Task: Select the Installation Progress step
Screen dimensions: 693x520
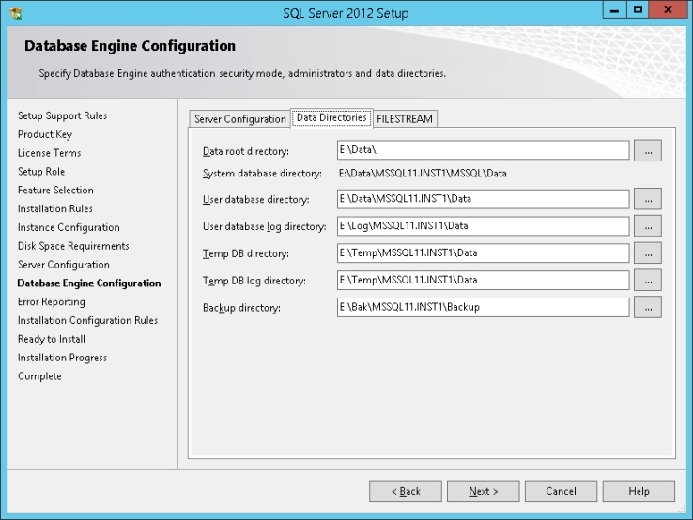Action: click(62, 358)
